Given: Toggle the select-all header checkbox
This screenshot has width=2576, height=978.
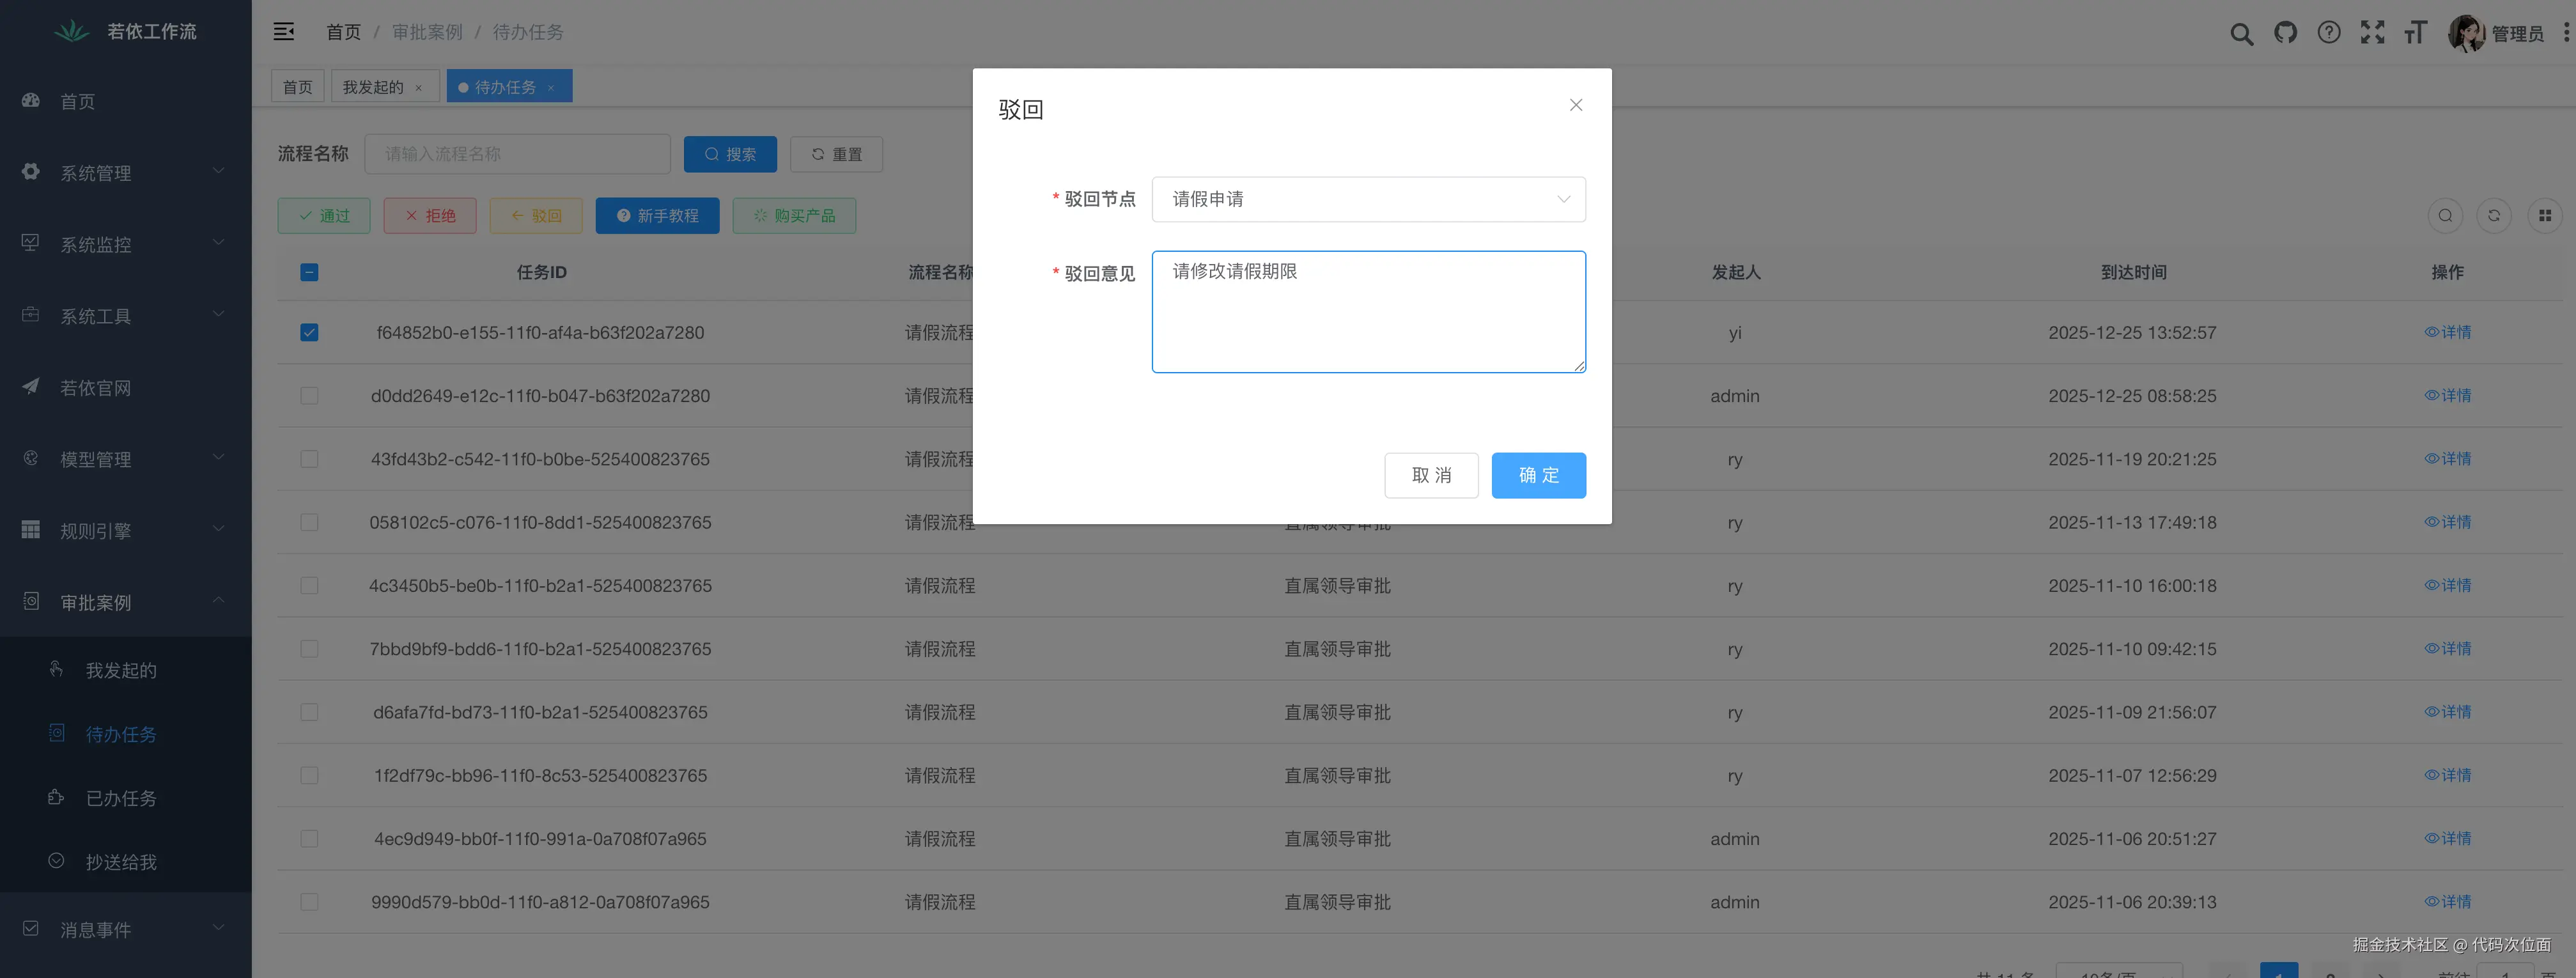Looking at the screenshot, I should [309, 272].
